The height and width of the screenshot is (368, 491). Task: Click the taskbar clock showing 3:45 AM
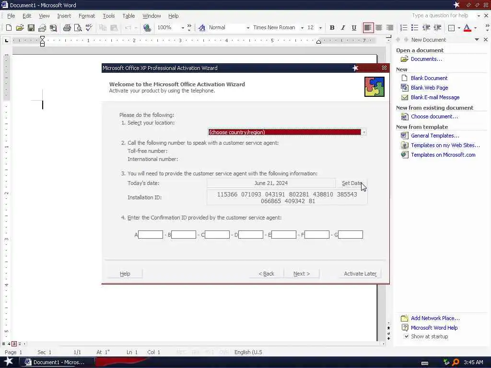point(473,362)
